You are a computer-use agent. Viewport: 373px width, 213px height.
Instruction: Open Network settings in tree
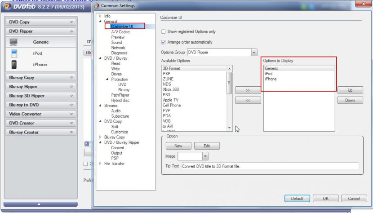click(118, 48)
